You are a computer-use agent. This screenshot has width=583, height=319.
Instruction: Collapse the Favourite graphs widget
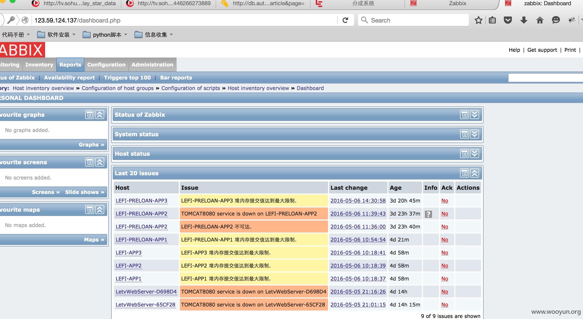coord(100,115)
